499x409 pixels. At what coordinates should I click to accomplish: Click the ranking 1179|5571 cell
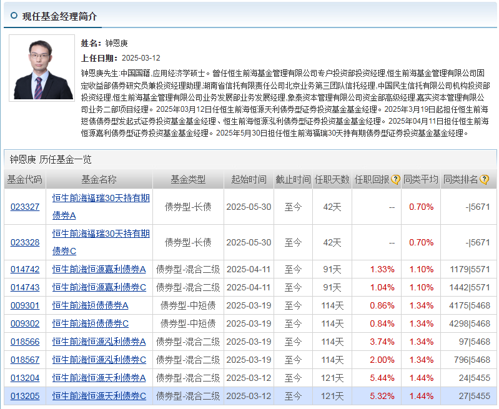tap(470, 269)
